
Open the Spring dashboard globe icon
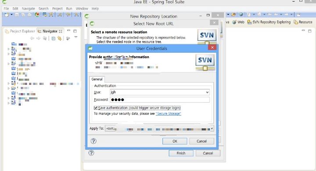point(37,14)
